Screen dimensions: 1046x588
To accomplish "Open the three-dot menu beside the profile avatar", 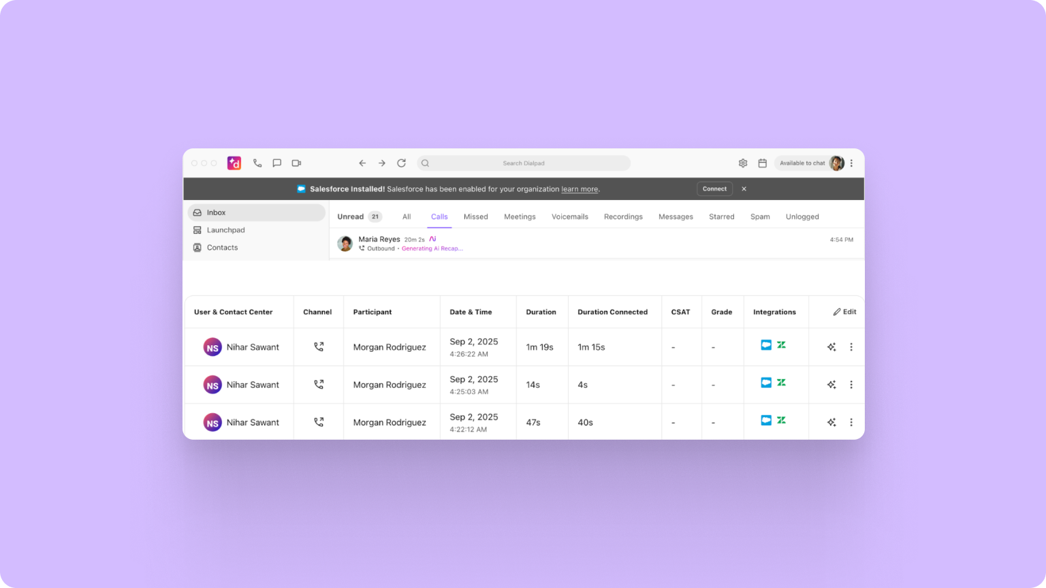I will coord(851,163).
